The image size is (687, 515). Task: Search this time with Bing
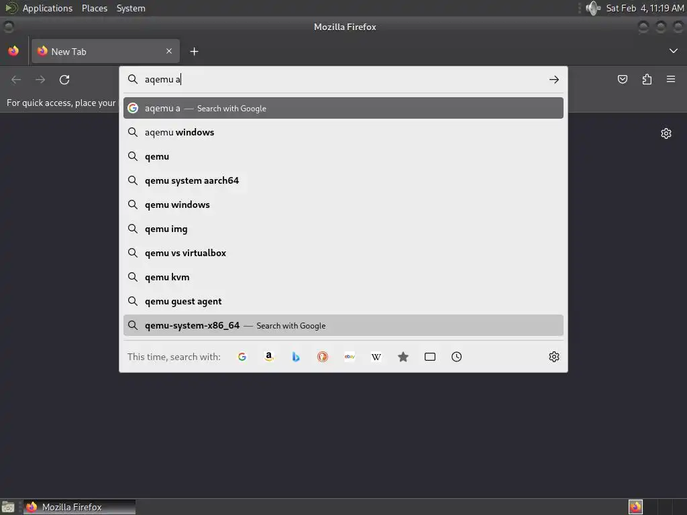(296, 357)
